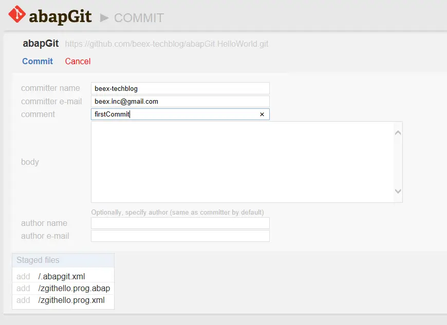Click the abapGit red diamond logo icon
This screenshot has width=447, height=325.
click(x=17, y=14)
